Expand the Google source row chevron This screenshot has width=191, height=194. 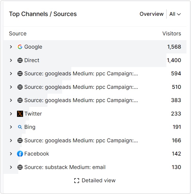(x=11, y=47)
